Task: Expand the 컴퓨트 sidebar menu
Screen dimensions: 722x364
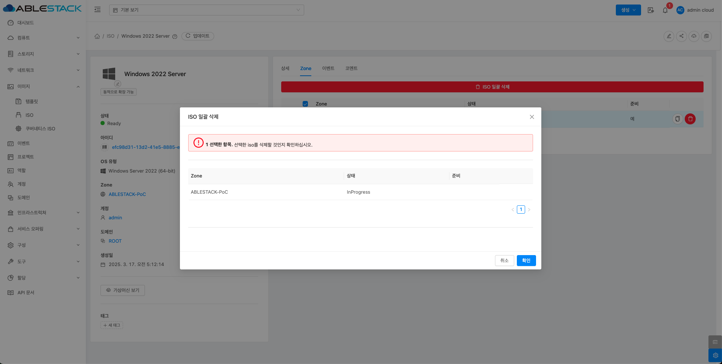Action: click(43, 38)
